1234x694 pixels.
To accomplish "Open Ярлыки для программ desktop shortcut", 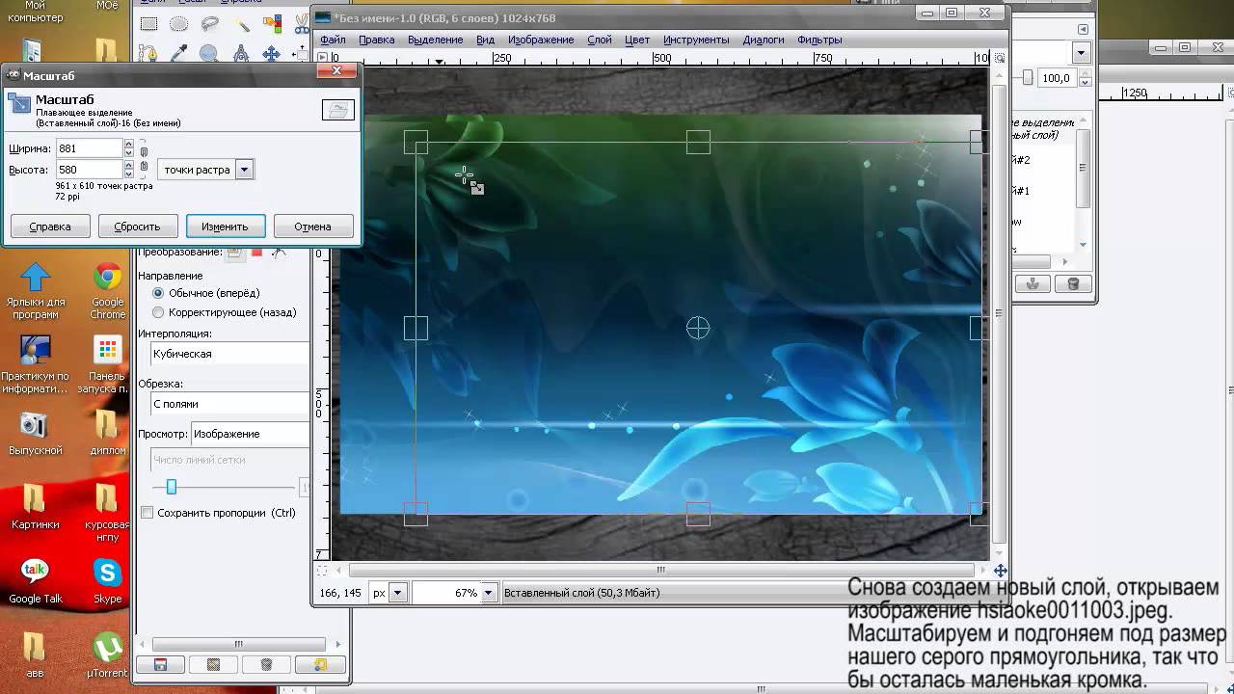I will tap(36, 292).
